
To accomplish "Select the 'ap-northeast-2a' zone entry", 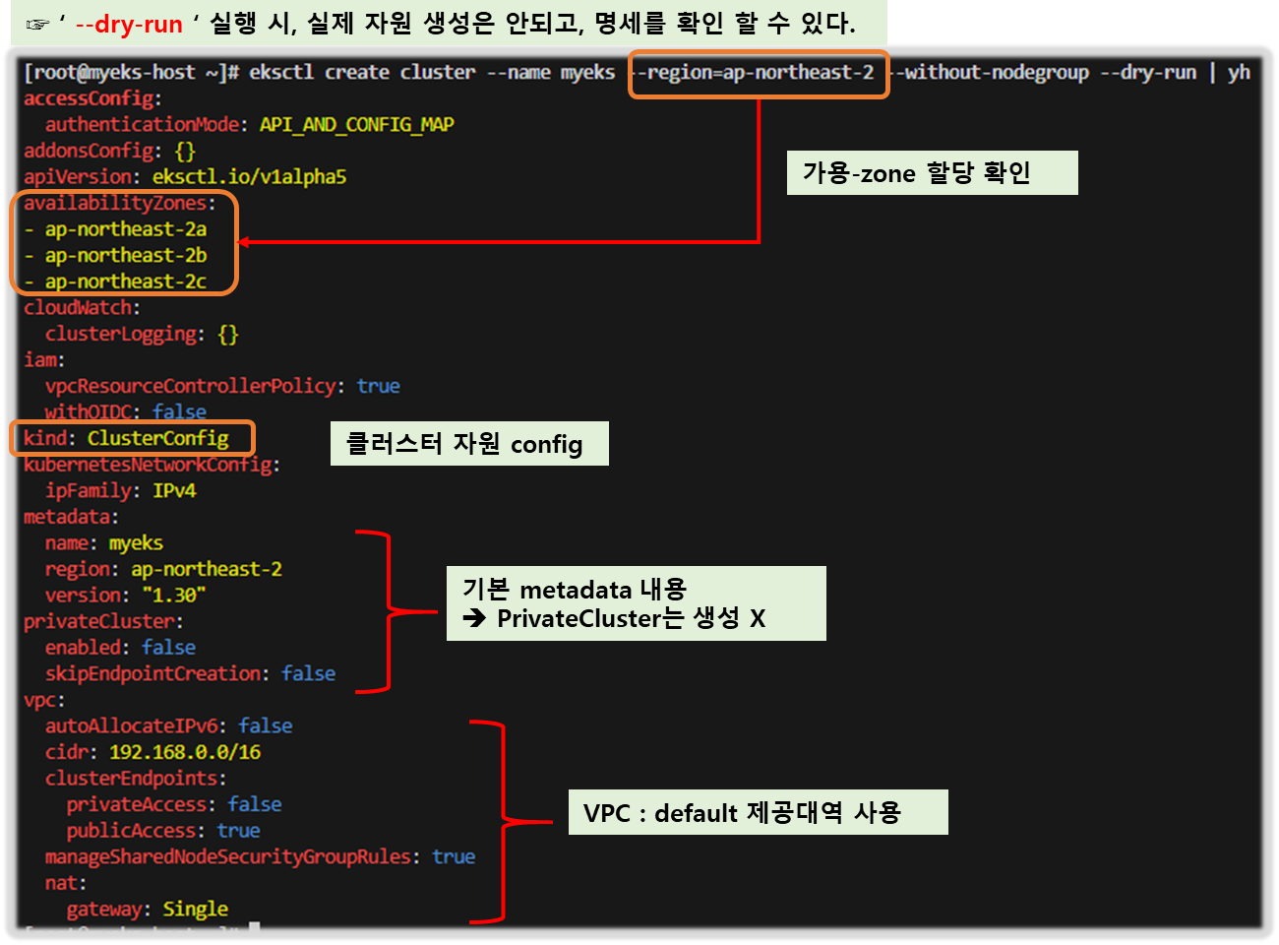I will point(126,229).
